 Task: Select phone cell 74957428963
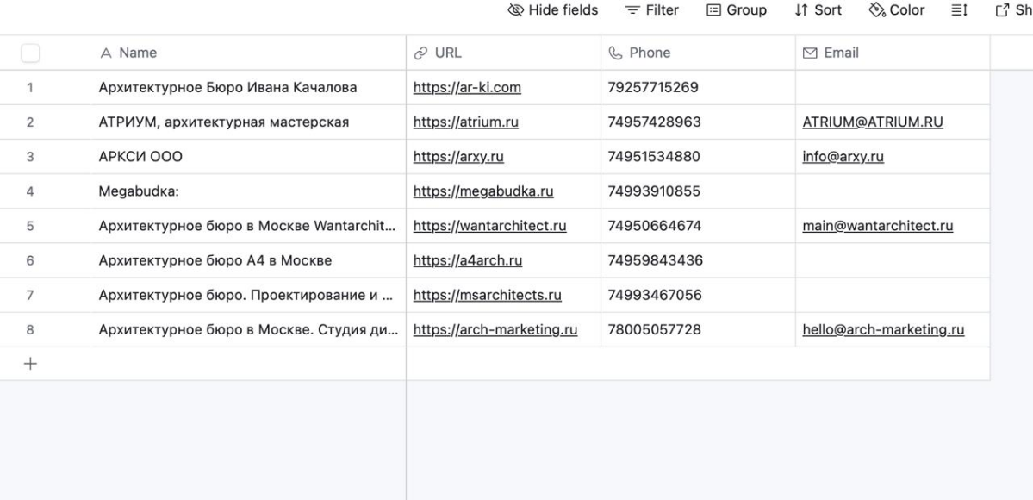[x=699, y=122]
